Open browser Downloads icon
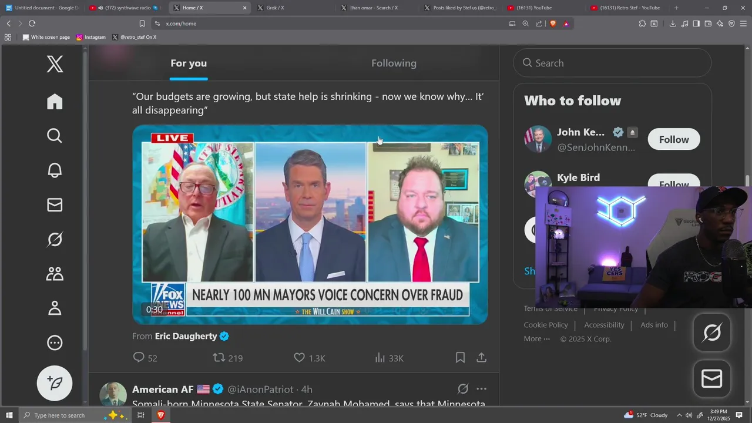The height and width of the screenshot is (423, 752). 673,23
